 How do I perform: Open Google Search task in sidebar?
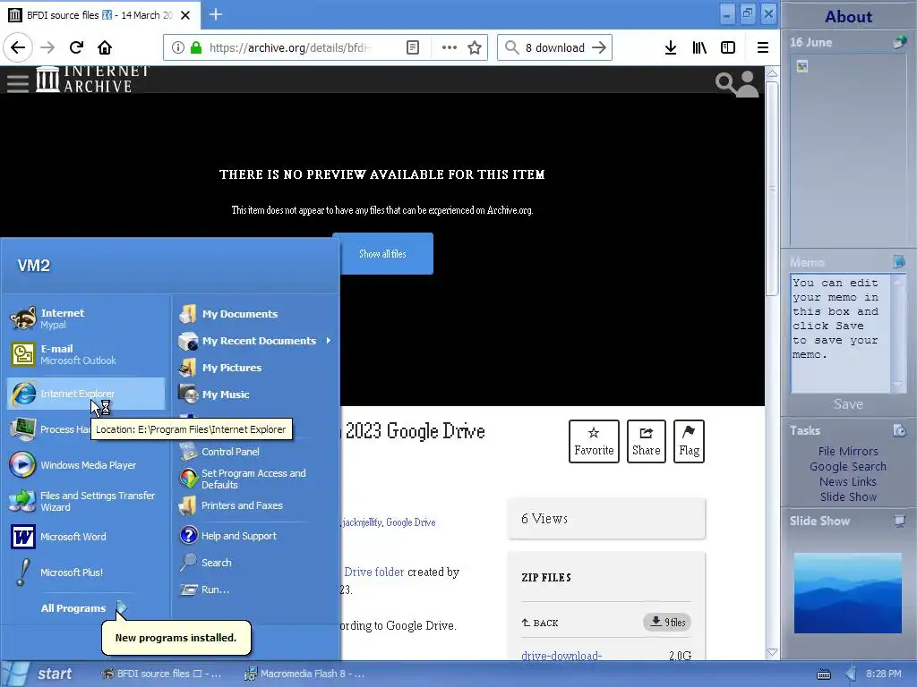point(848,466)
